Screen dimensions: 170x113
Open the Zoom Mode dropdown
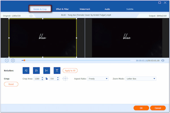(x=141, y=79)
